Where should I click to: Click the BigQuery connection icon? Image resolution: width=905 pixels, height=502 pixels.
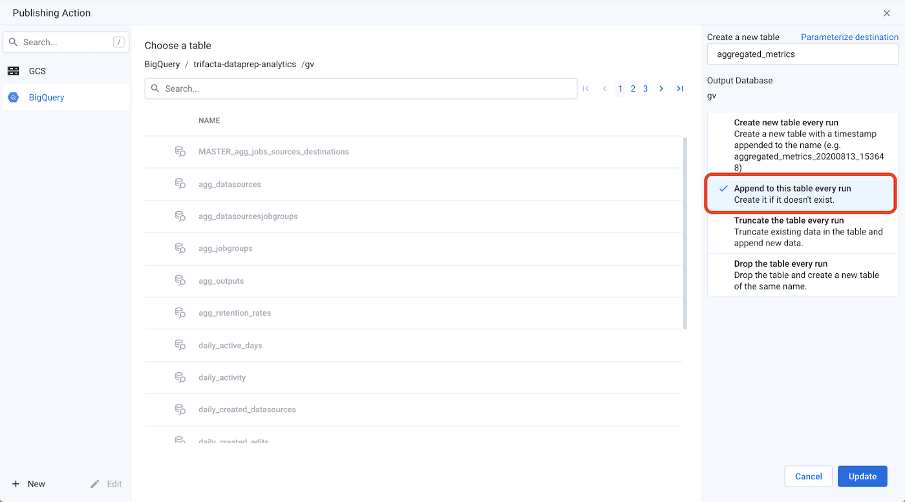(13, 98)
